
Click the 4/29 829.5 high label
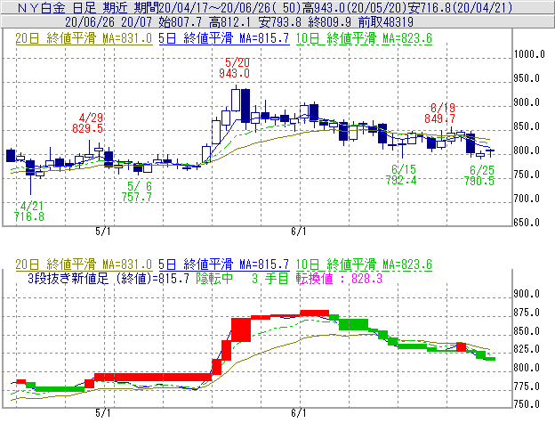click(88, 123)
